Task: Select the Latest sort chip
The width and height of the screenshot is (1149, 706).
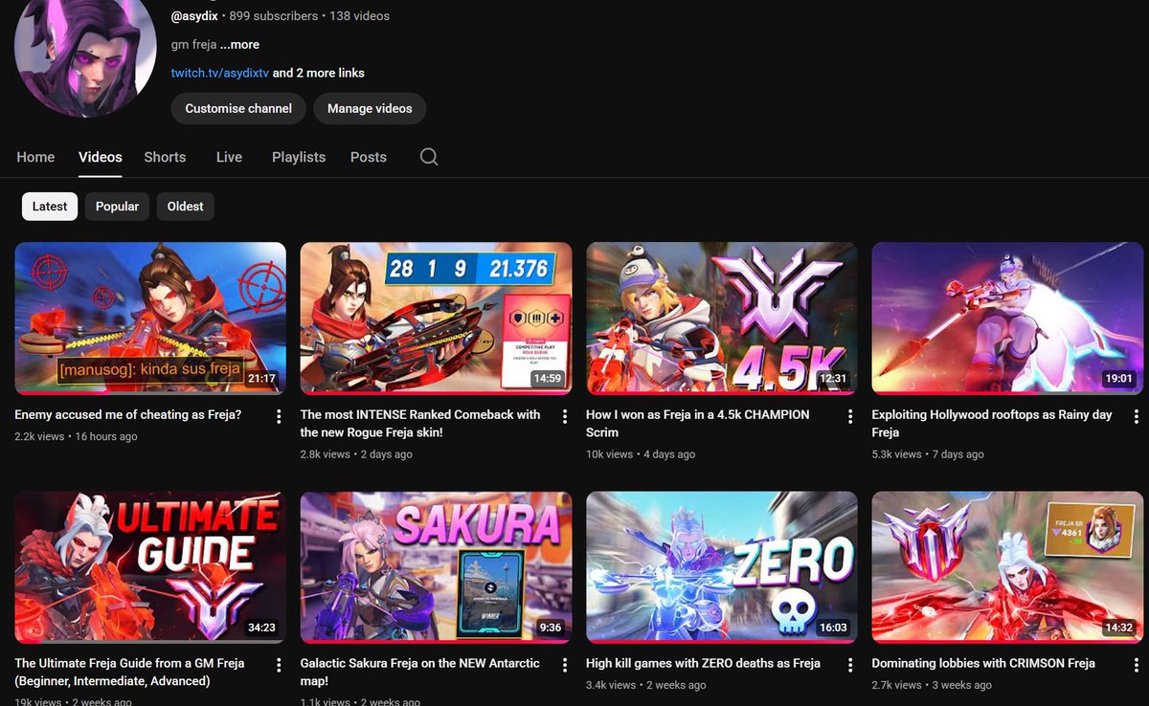Action: point(50,206)
